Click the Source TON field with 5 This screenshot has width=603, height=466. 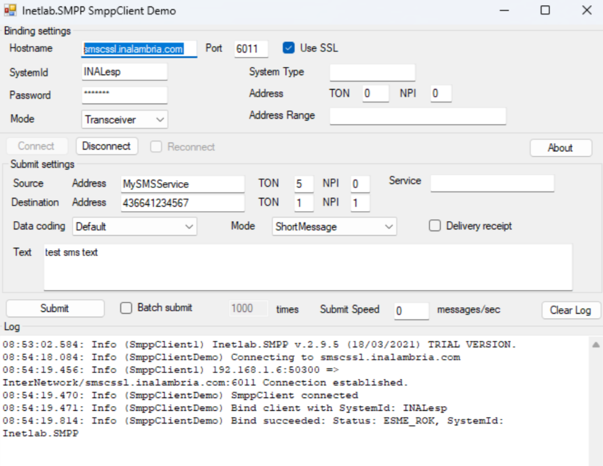304,184
